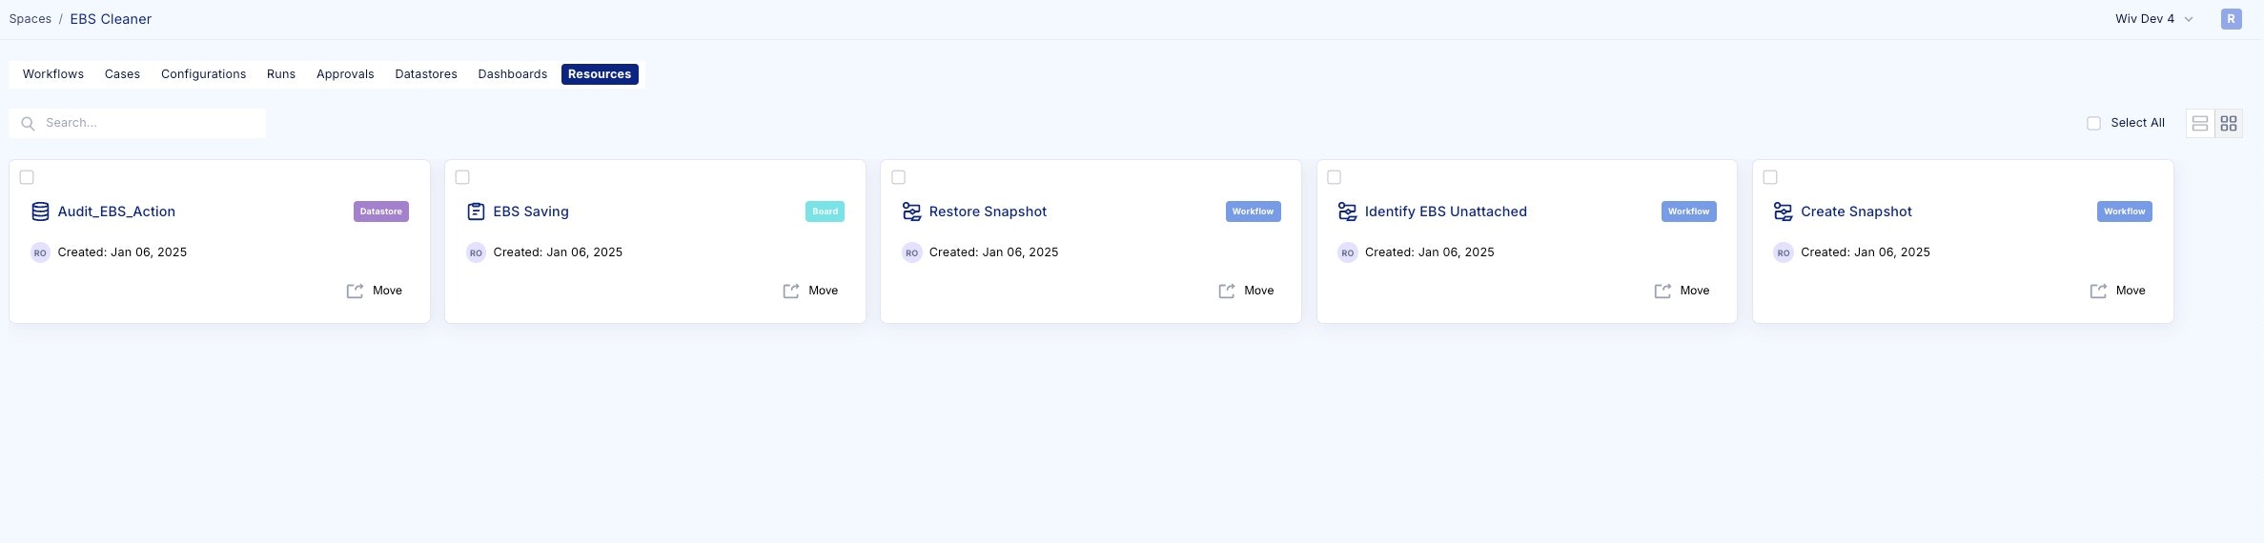This screenshot has width=2264, height=543.
Task: Click Workflow badge on Restore Snapshot card
Action: (x=1253, y=211)
